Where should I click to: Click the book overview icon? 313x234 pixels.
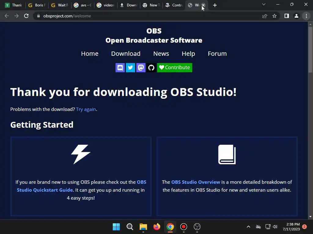pos(227,154)
